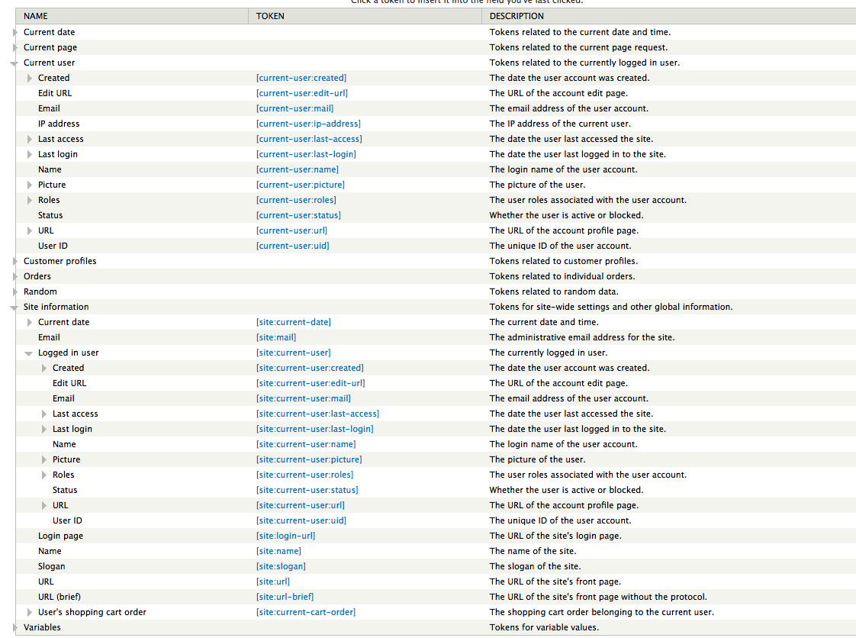Expand the URL row under Current user
The height and width of the screenshot is (638, 856).
click(30, 231)
